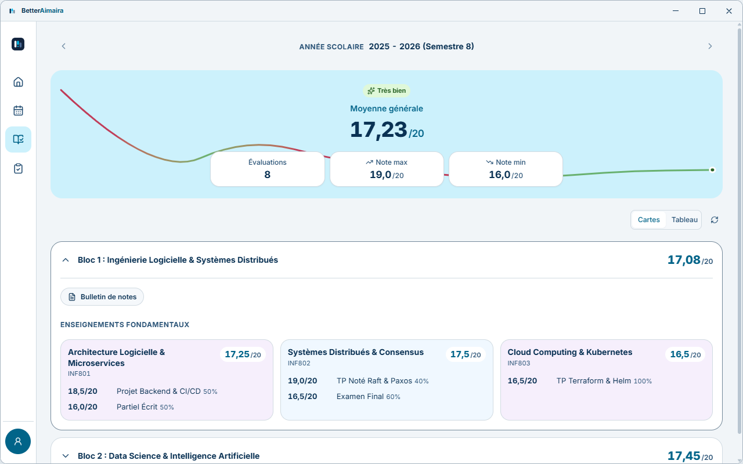Click the Bloc 2 average 17,45
743x464 pixels.
pos(690,456)
